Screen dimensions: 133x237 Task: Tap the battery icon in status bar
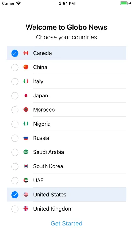click(124, 3)
